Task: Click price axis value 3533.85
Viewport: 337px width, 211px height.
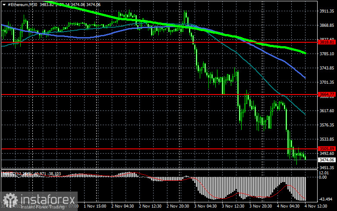Action: [x=327, y=139]
